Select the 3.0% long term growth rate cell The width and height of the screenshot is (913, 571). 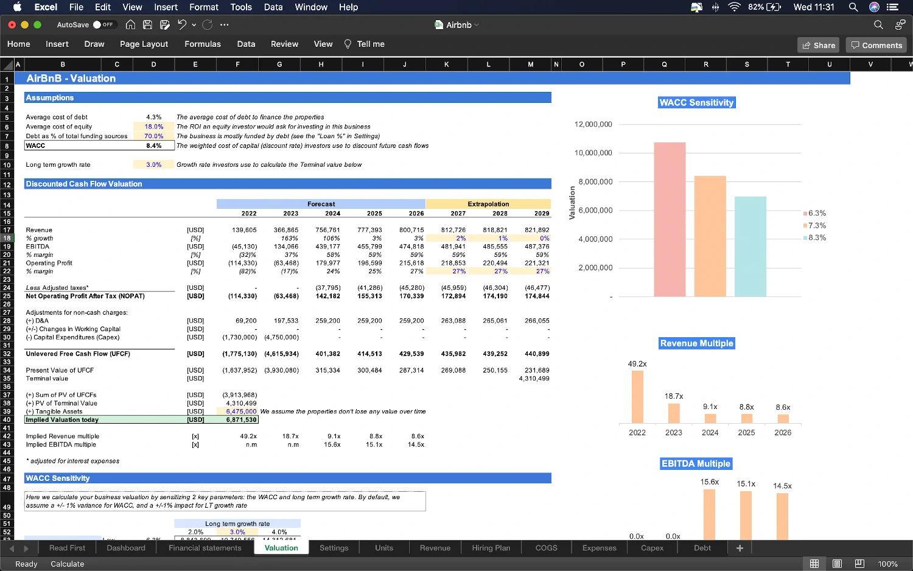click(x=154, y=164)
